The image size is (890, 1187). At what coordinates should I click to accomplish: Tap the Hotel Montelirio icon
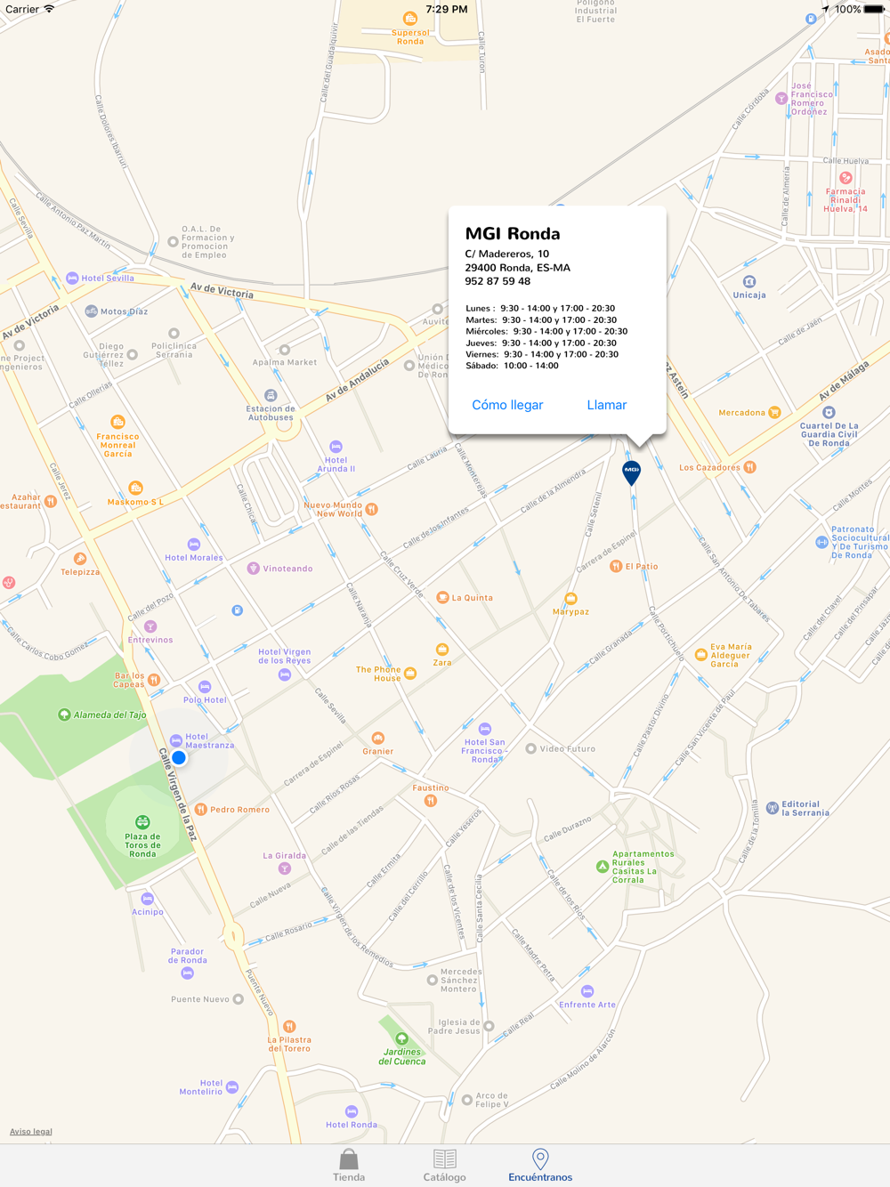(x=232, y=1087)
